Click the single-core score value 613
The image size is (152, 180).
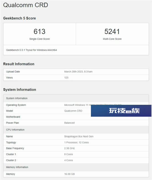[40, 32]
